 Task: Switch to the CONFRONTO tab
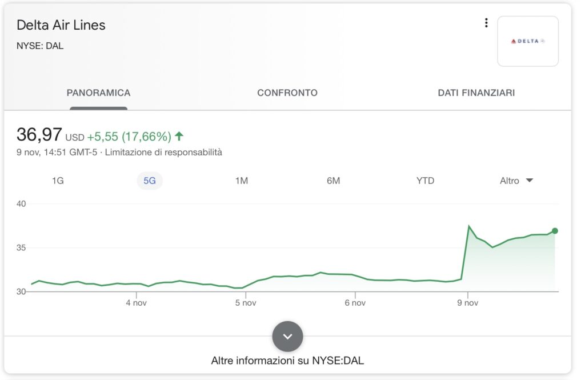[287, 93]
